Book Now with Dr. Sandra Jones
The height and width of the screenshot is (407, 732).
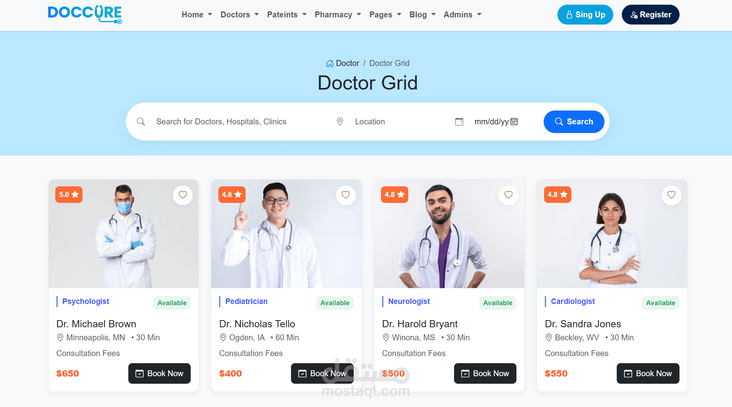[648, 373]
